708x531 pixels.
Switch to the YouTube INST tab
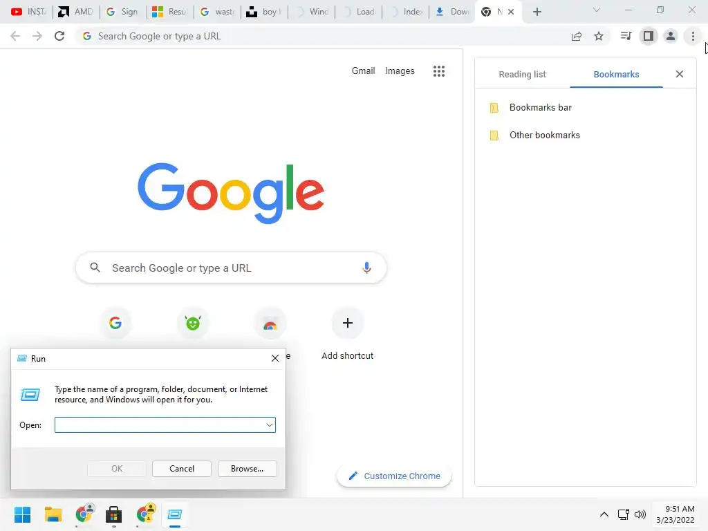[29, 12]
